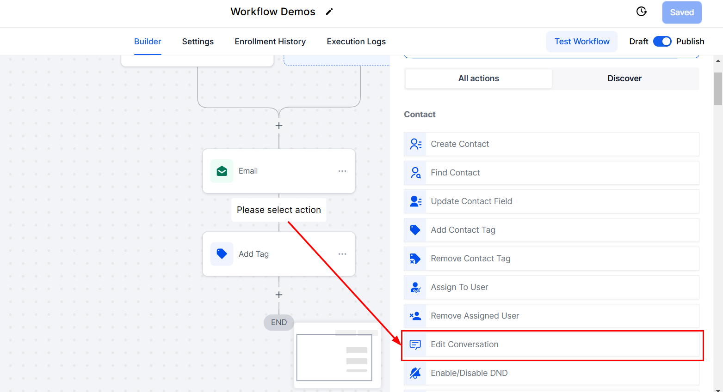Open the Add Tag step options menu

[342, 254]
